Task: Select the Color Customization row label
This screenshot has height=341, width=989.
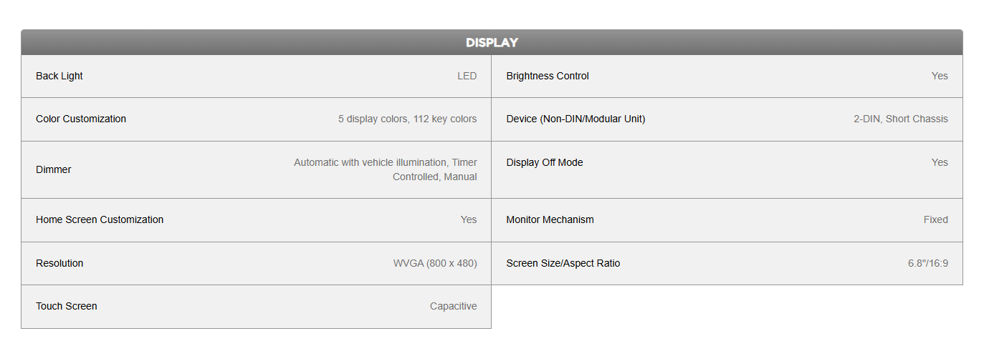Action: 81,119
